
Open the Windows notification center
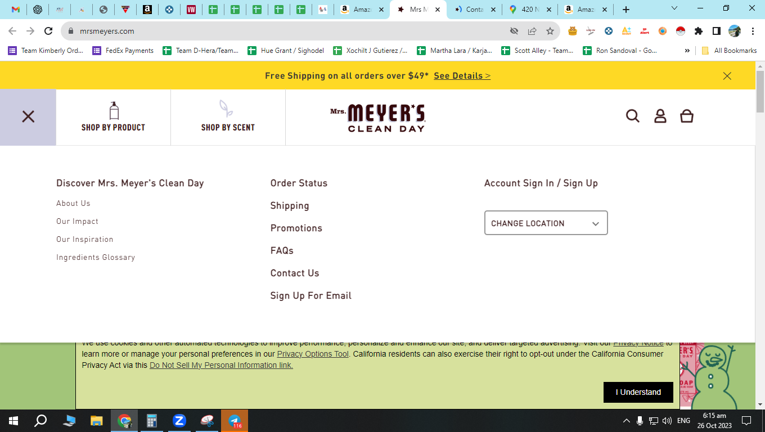(746, 421)
